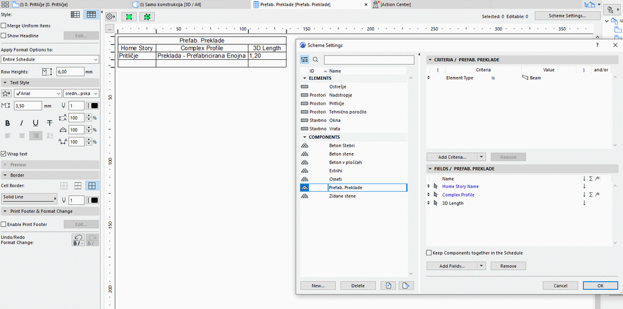Click sum icon on Complex Profile field

tap(591, 195)
